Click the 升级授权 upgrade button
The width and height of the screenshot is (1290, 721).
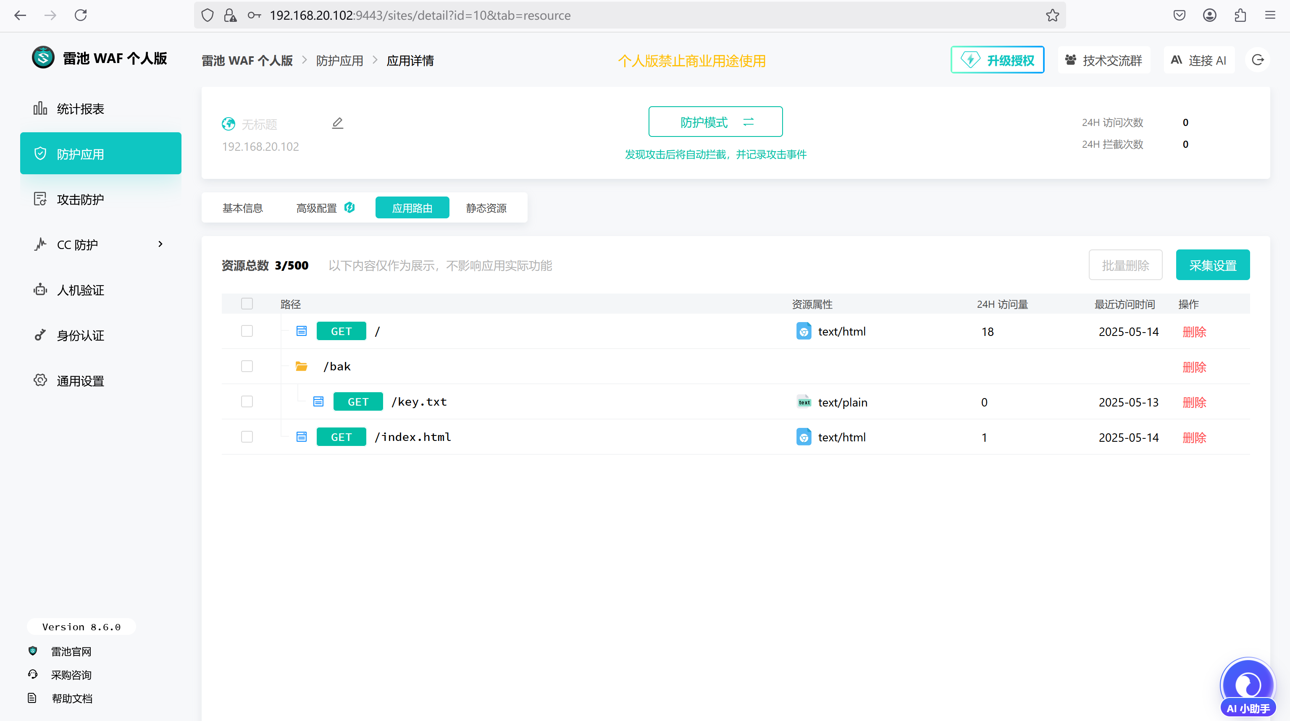(997, 60)
